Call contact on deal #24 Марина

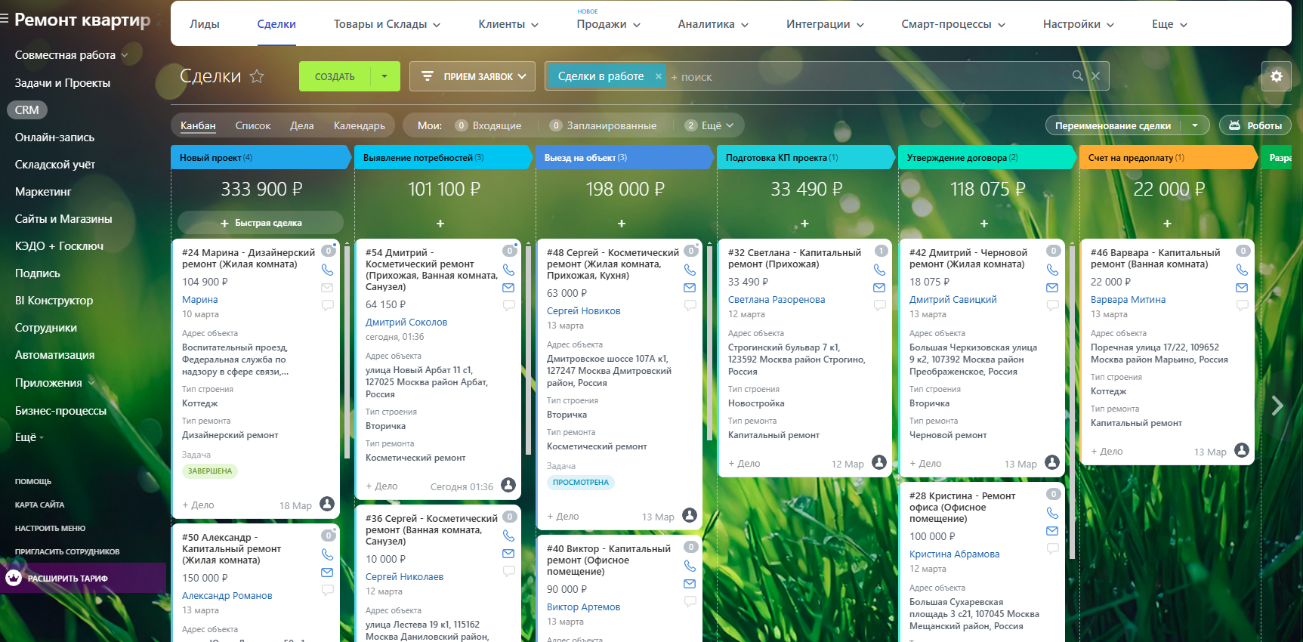328,270
